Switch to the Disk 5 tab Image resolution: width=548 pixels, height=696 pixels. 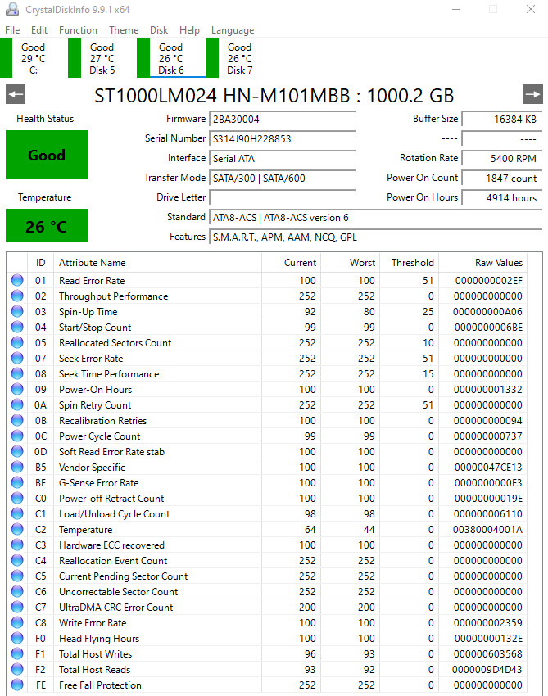[102, 59]
